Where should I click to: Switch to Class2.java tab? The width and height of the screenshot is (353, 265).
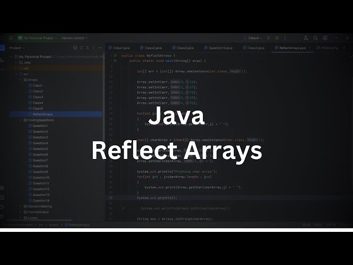pos(151,48)
